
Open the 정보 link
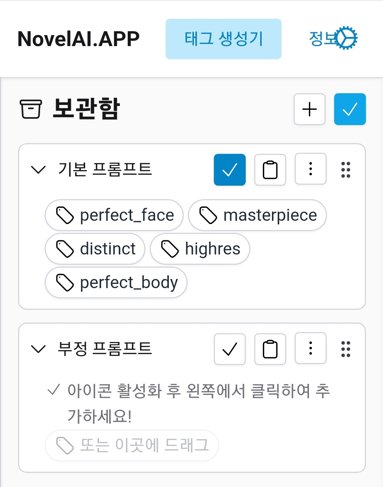pyautogui.click(x=322, y=38)
